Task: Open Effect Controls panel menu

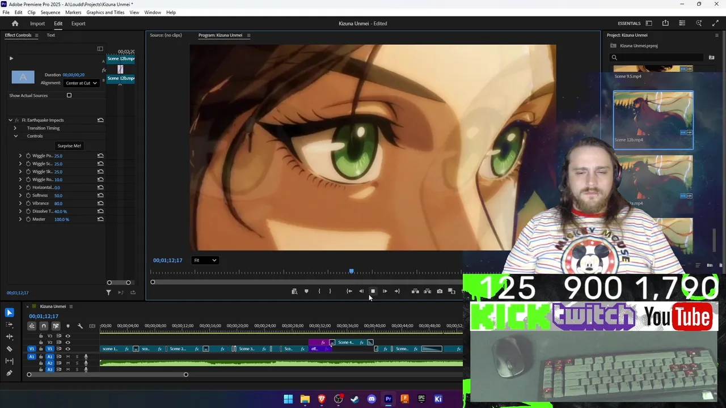Action: [x=36, y=35]
